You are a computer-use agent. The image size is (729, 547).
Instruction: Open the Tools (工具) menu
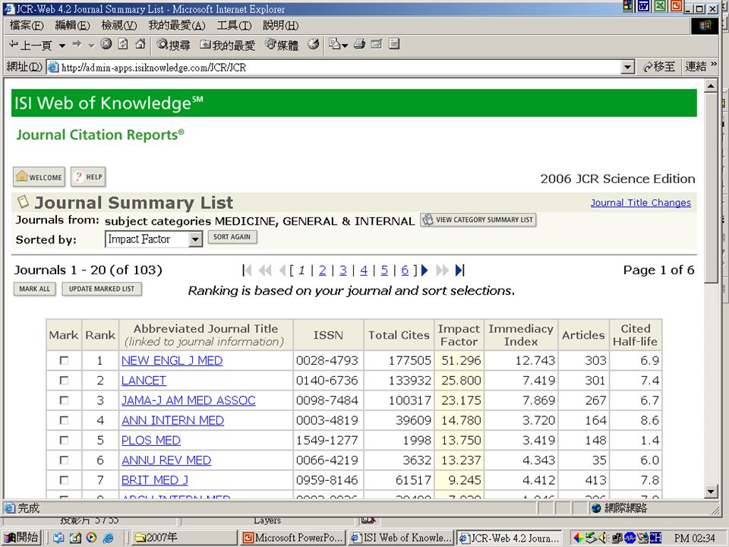pyautogui.click(x=234, y=25)
